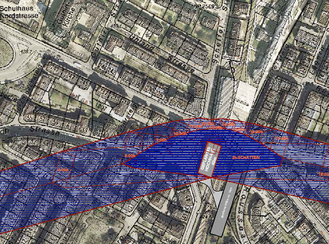The height and width of the screenshot is (244, 329).
Task: Click the 2h-SCHATTEN label
Action: (x=246, y=158)
